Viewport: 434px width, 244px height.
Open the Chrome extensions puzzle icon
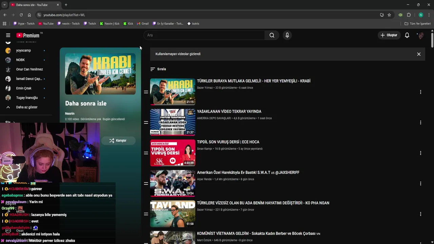pos(409,15)
